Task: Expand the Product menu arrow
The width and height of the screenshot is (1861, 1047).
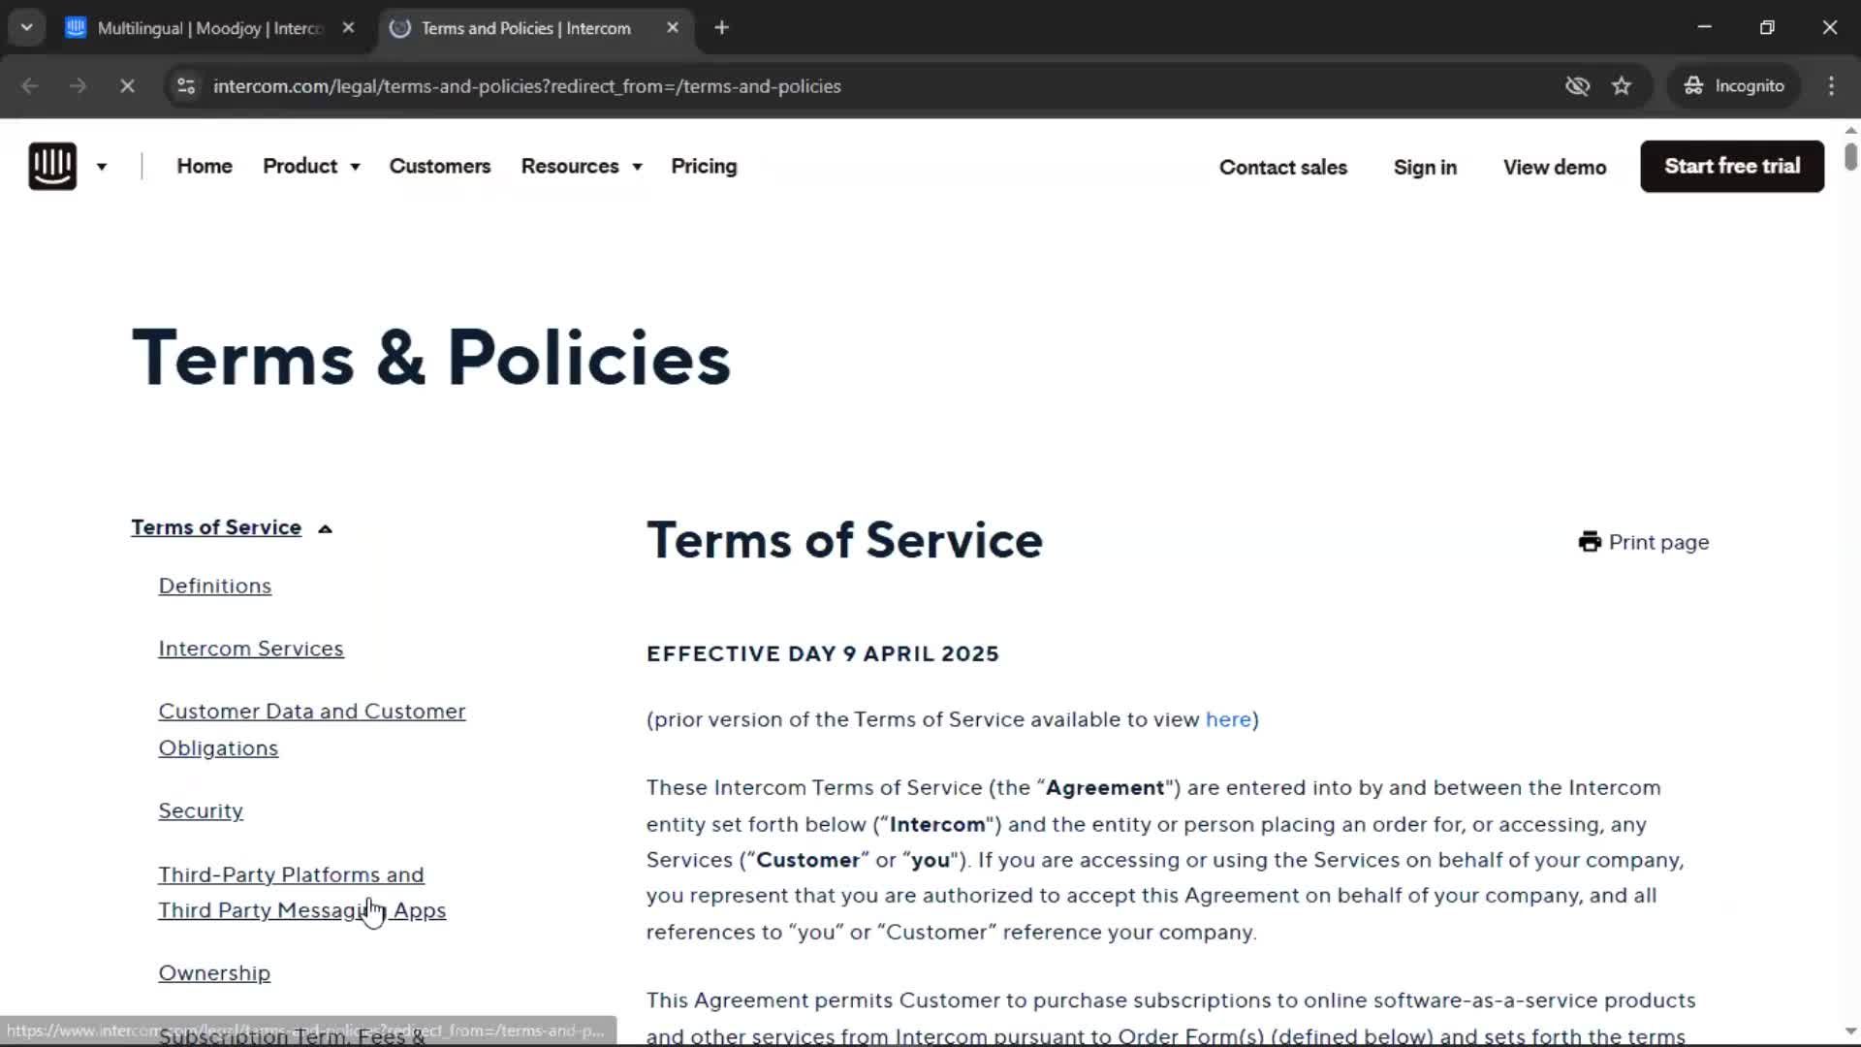Action: pyautogui.click(x=355, y=167)
